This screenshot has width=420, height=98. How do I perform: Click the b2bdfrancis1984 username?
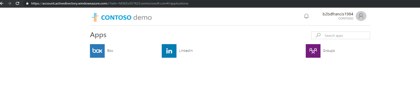click(x=338, y=14)
